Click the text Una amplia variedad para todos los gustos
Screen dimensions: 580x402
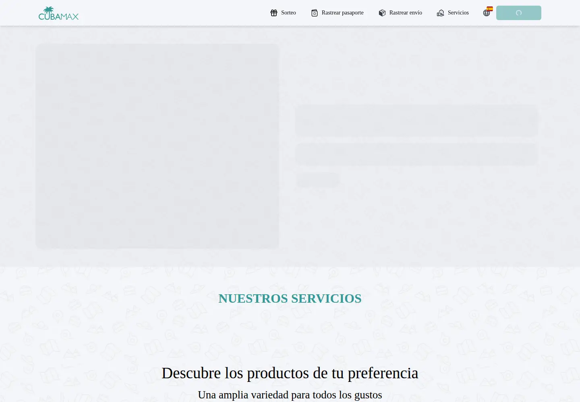coord(290,395)
